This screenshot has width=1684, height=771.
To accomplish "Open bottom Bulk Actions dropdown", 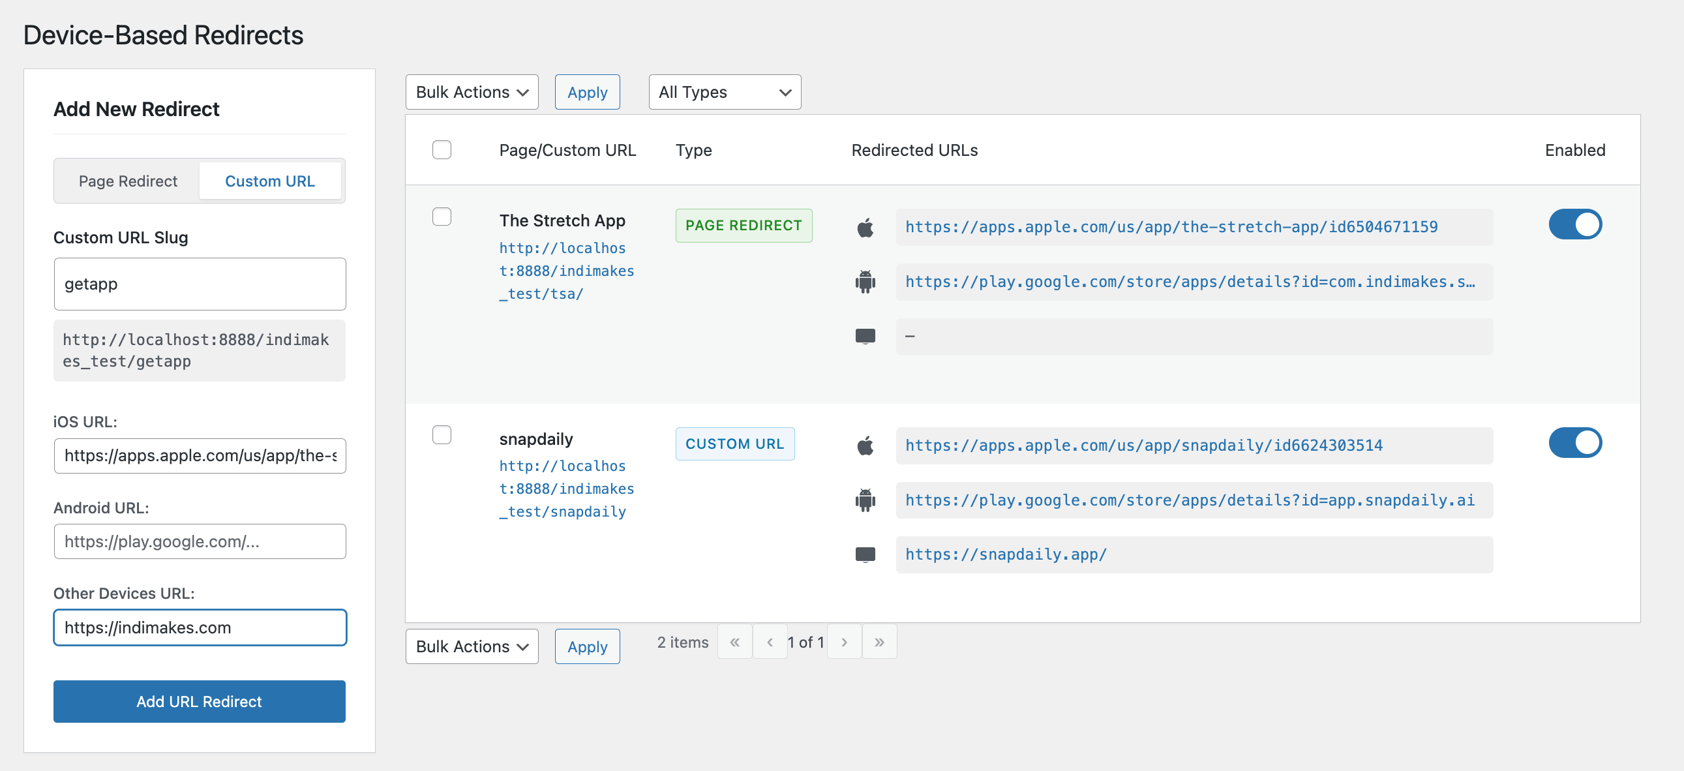I will pos(472,647).
